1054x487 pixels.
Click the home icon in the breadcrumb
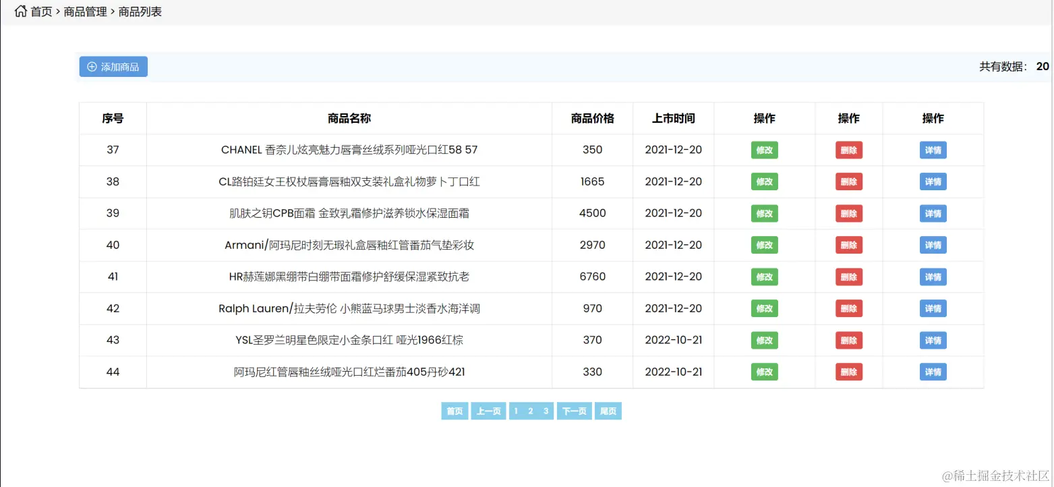20,11
